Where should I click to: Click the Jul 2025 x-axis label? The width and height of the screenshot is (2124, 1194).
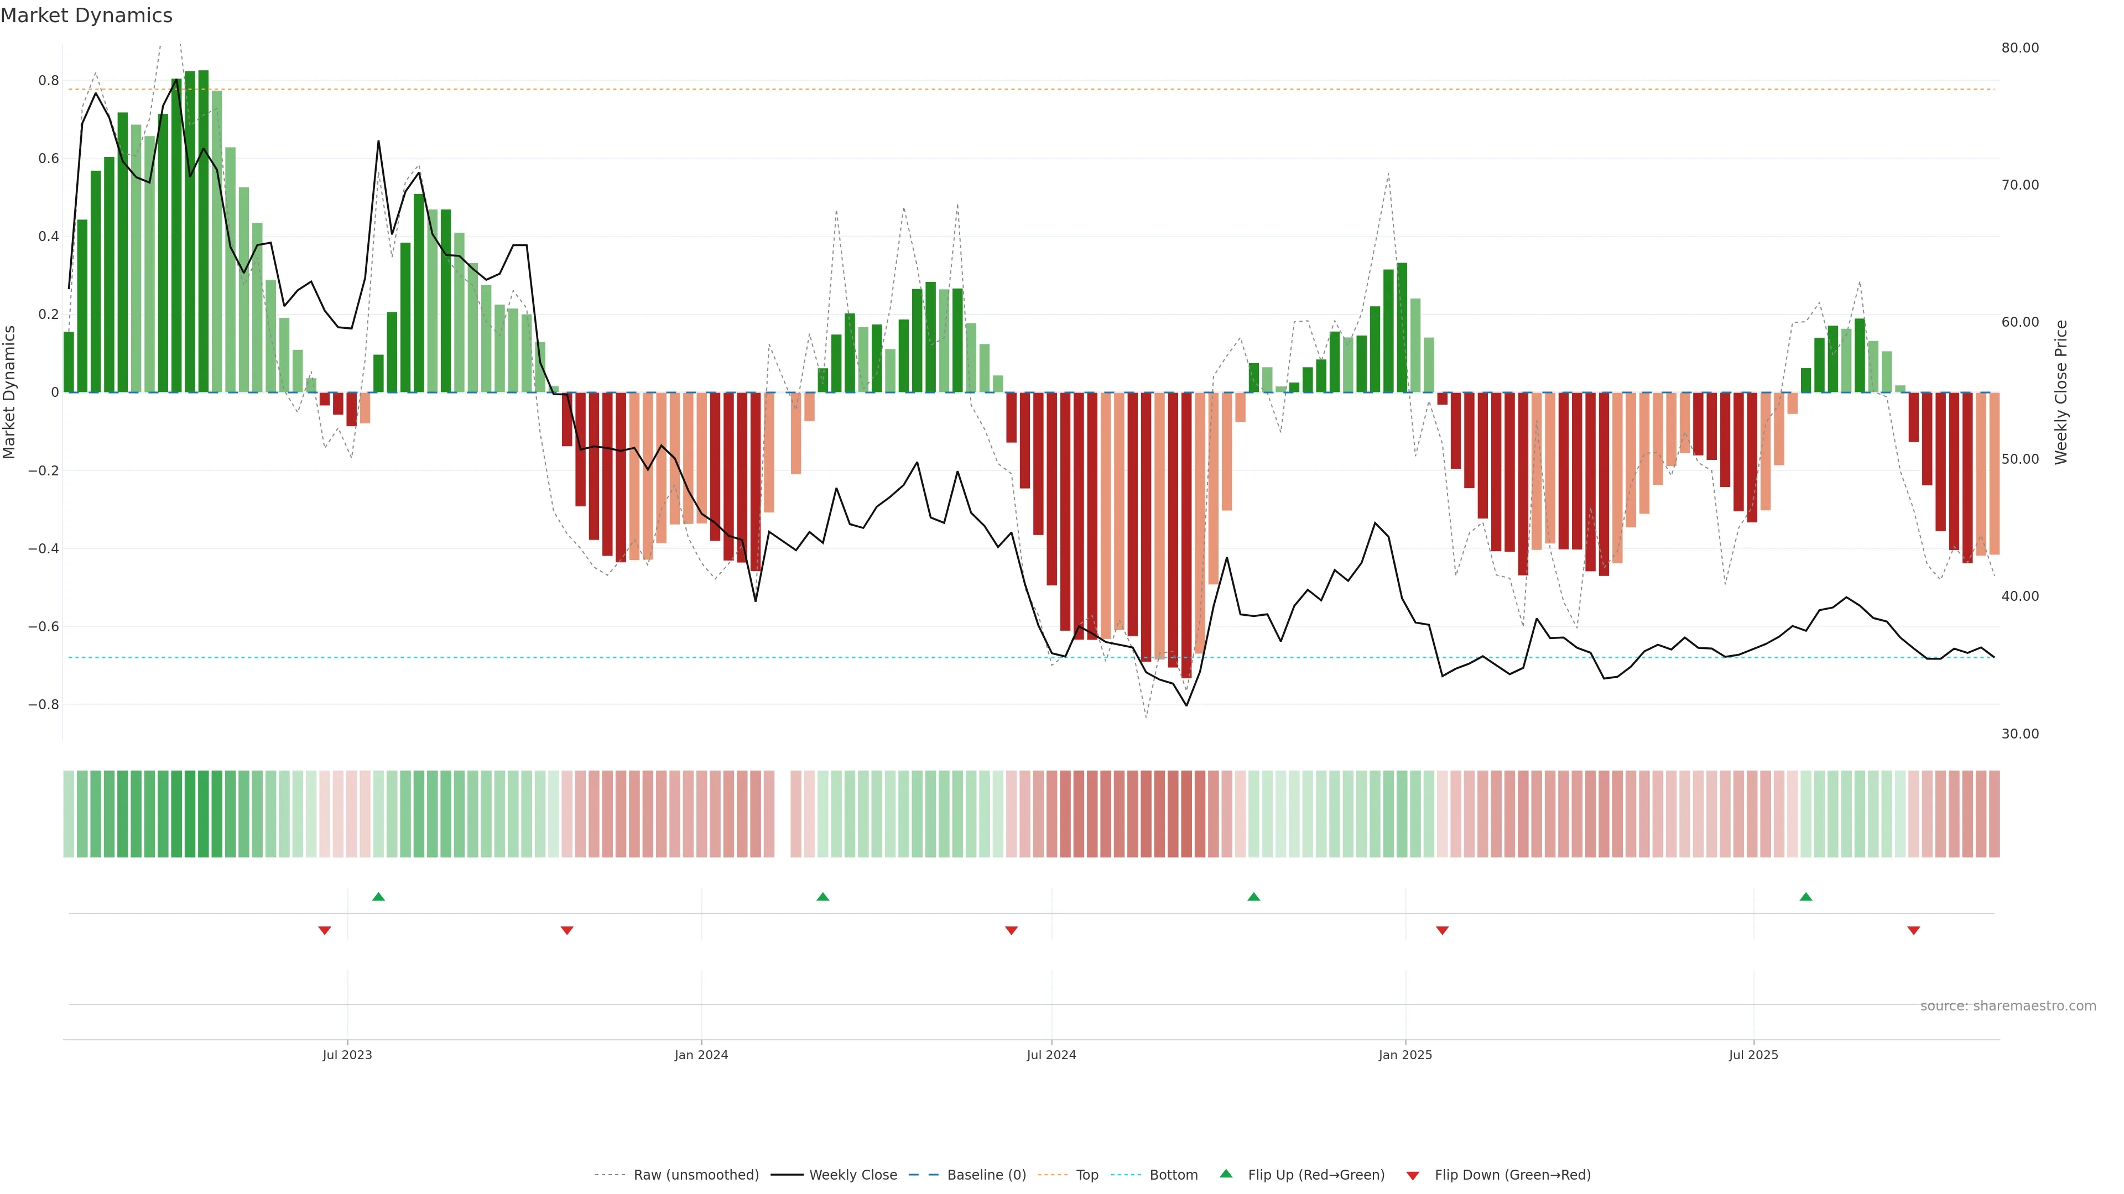point(1753,1055)
